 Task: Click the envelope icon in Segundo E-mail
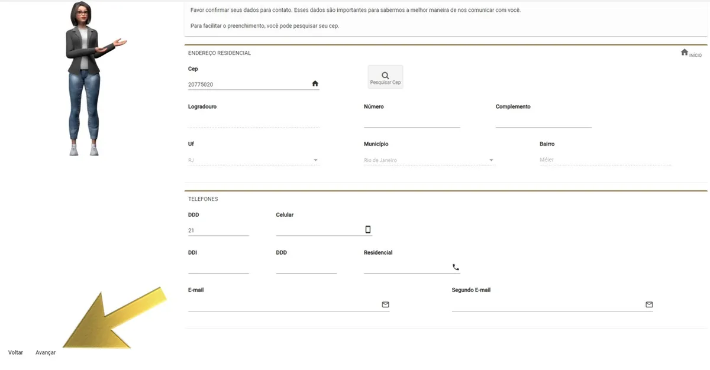coord(649,305)
